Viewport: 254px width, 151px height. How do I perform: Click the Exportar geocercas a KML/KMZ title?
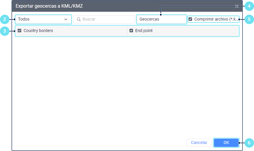(49, 6)
